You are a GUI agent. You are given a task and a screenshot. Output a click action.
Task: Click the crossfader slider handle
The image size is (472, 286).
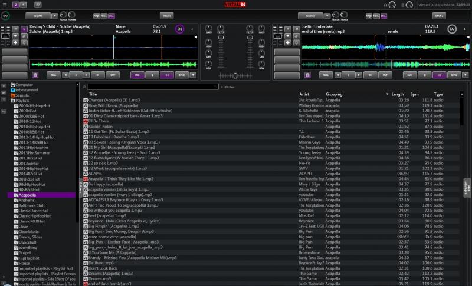[235, 76]
